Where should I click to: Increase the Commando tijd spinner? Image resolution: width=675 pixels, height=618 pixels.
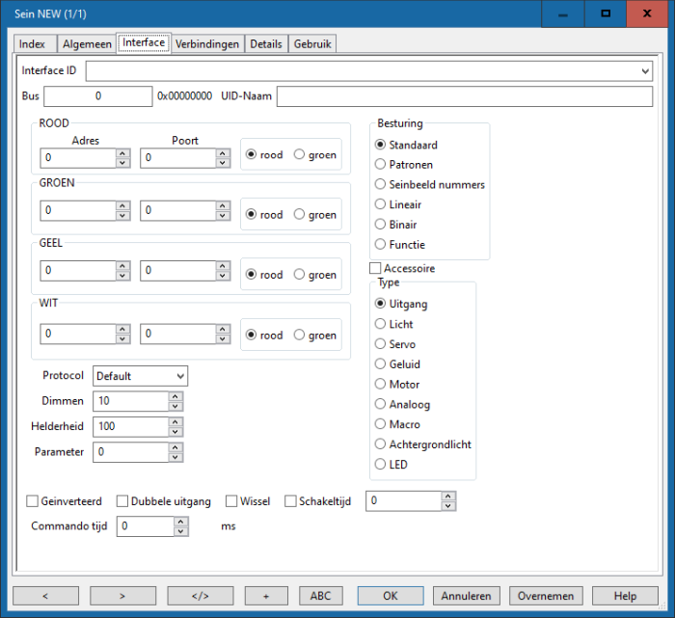click(x=181, y=522)
